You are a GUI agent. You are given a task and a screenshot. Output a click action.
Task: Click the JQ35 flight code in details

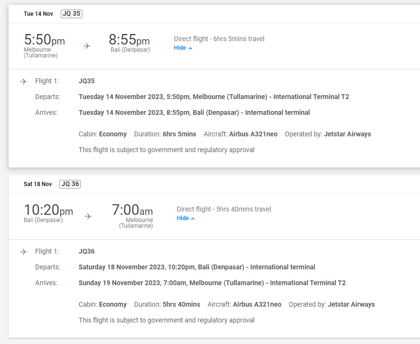pos(87,81)
